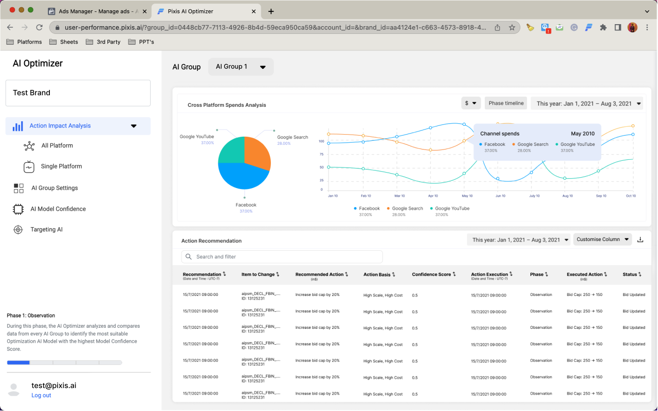Open the chart date range dropdown
The image size is (658, 411).
(587, 103)
